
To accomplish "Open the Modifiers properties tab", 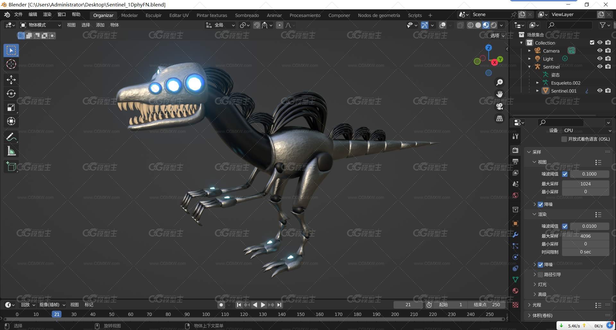I will pyautogui.click(x=516, y=235).
